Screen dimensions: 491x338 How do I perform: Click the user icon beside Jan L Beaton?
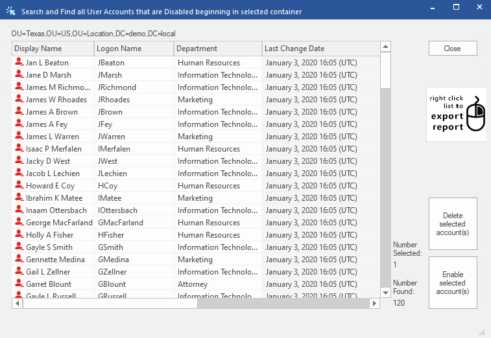19,63
